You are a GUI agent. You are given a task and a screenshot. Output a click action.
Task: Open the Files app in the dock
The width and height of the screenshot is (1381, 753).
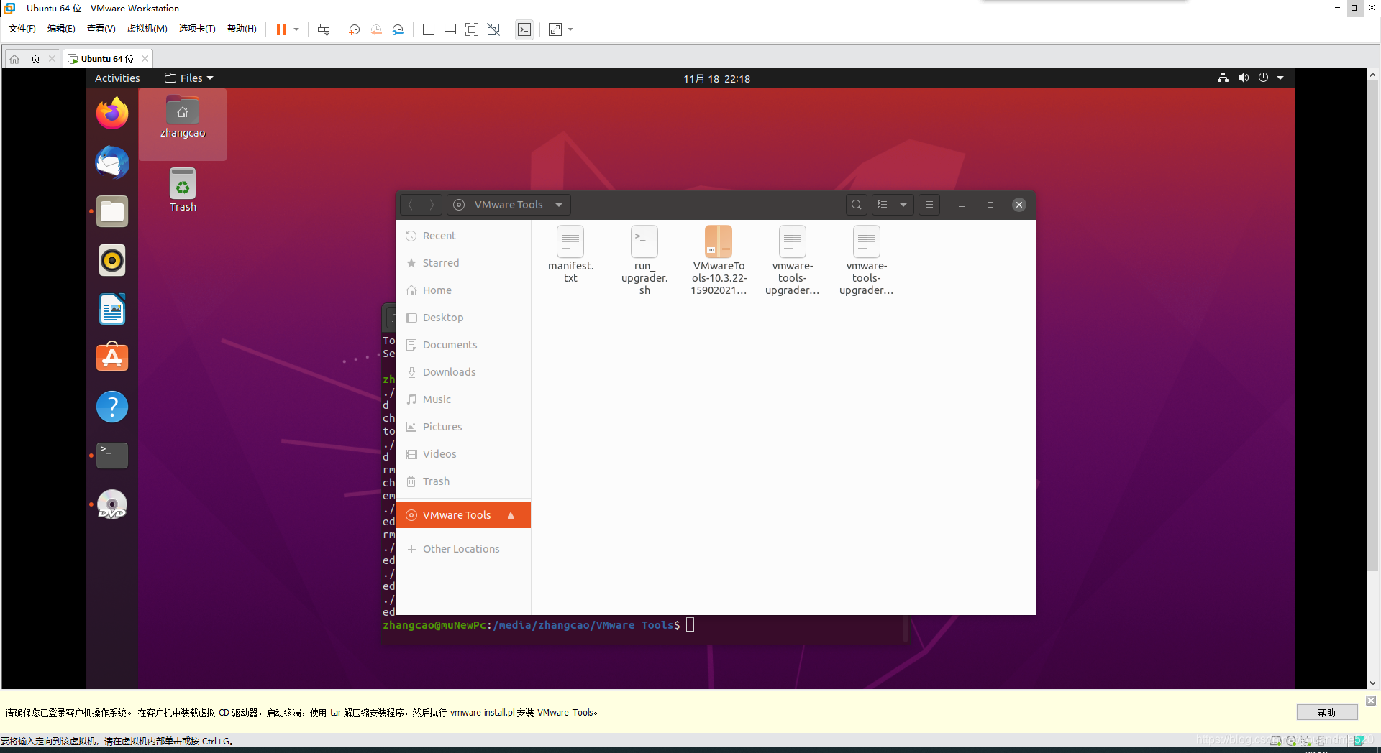[x=112, y=211]
